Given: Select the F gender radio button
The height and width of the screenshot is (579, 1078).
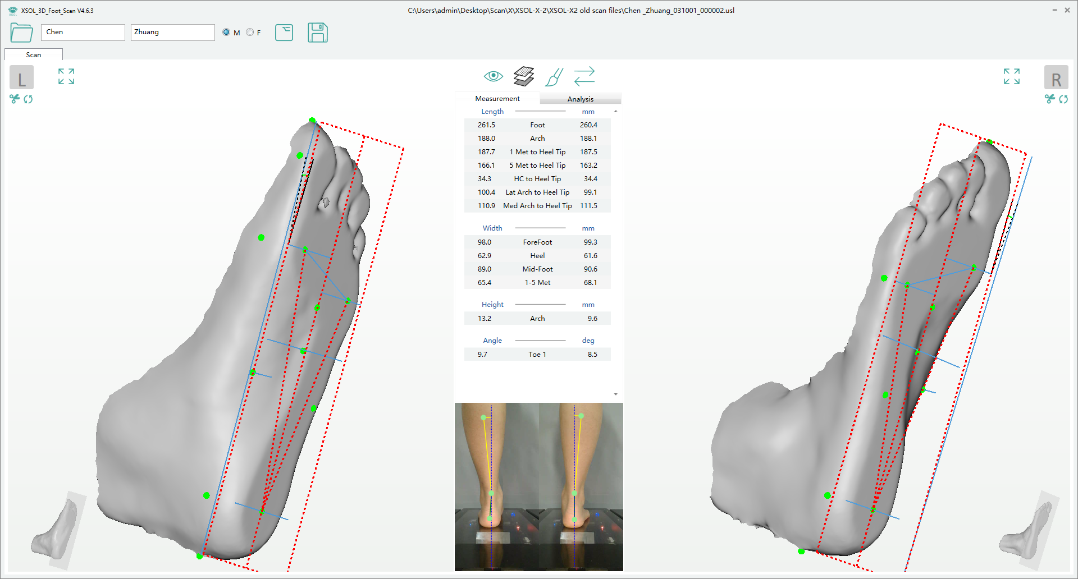Looking at the screenshot, I should (250, 33).
